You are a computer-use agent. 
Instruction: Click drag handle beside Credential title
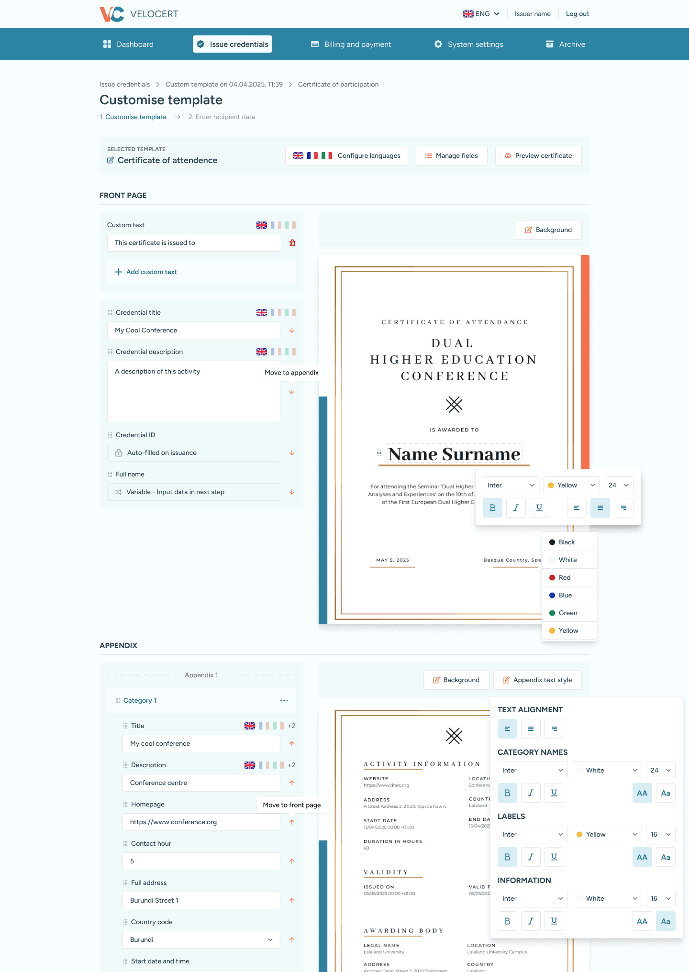(110, 312)
